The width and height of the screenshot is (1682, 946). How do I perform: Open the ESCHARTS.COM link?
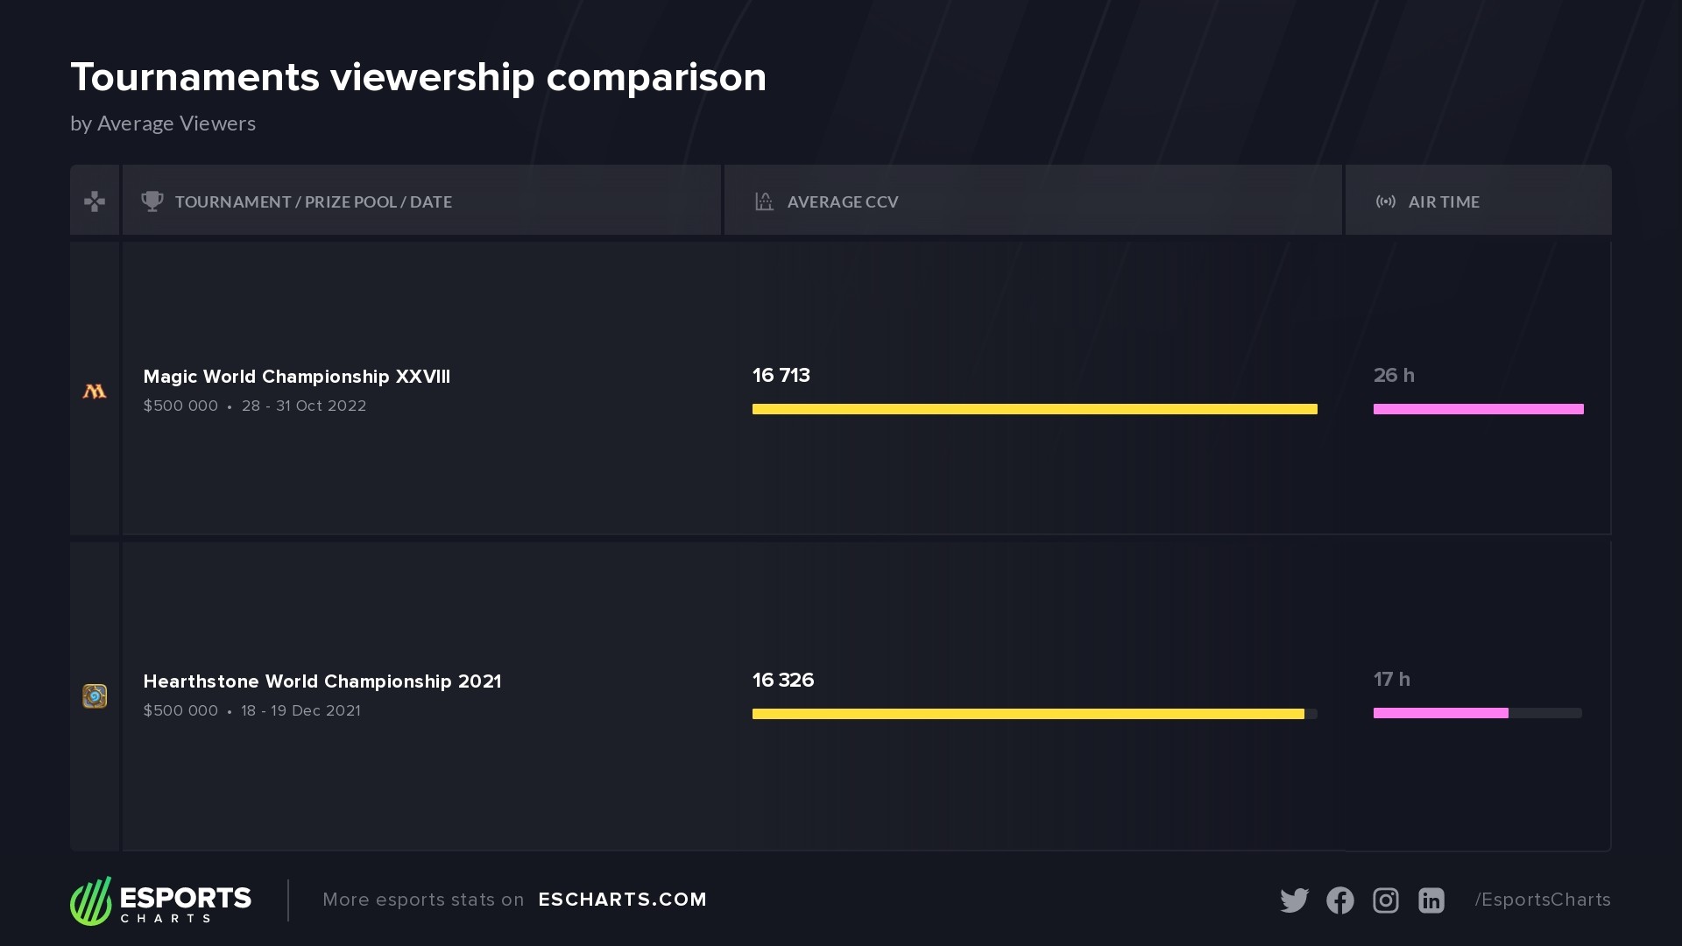(622, 900)
